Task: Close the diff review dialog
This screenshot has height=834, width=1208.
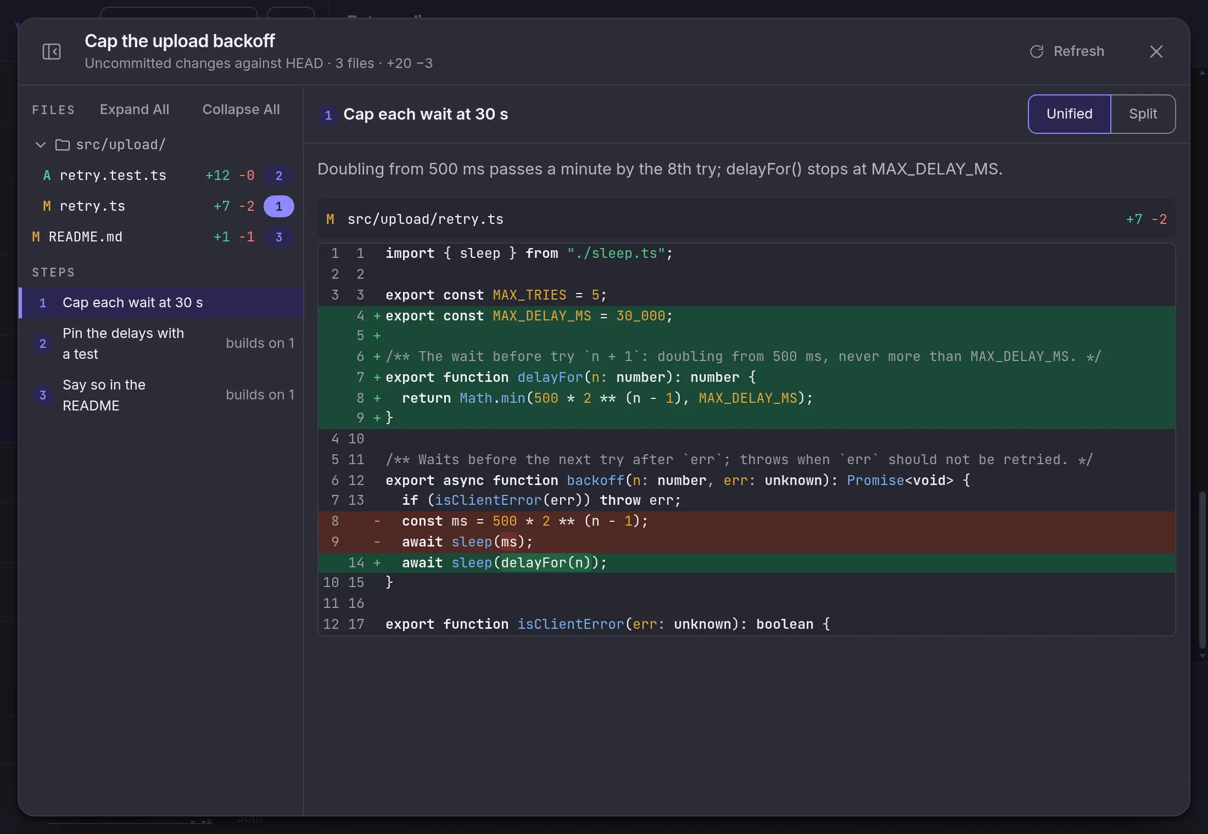Action: [1156, 52]
